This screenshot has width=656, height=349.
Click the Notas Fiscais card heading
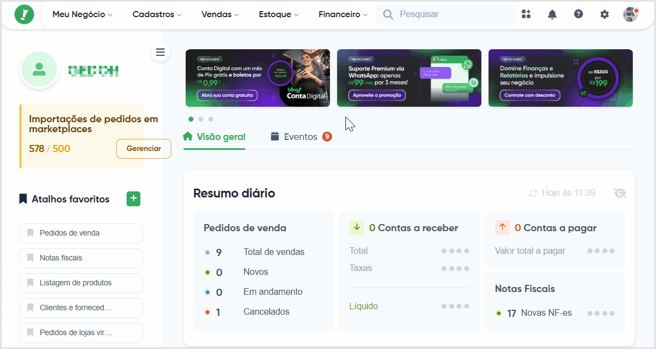click(x=524, y=289)
